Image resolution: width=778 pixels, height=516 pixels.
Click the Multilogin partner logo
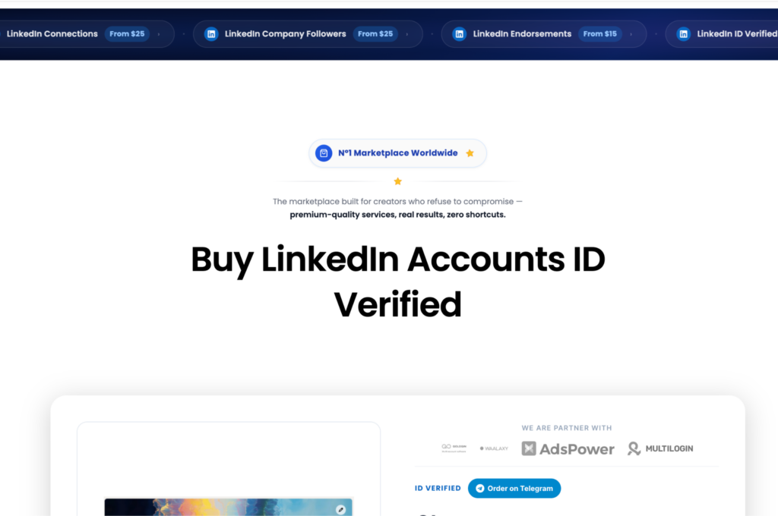[660, 448]
